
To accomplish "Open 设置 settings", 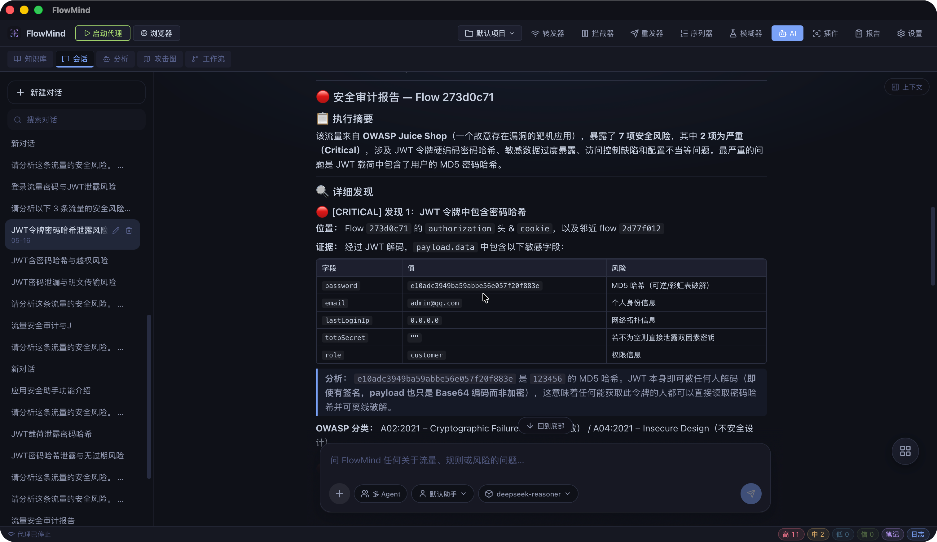I will click(910, 33).
